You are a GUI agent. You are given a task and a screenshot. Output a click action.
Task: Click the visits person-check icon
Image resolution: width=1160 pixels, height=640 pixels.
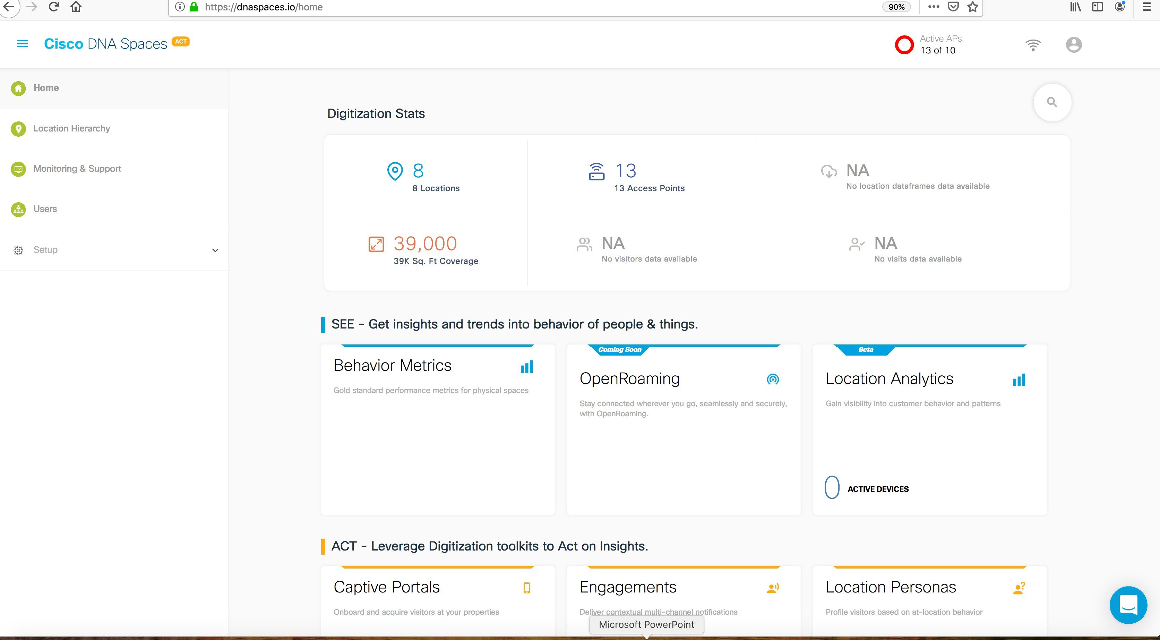[857, 244]
